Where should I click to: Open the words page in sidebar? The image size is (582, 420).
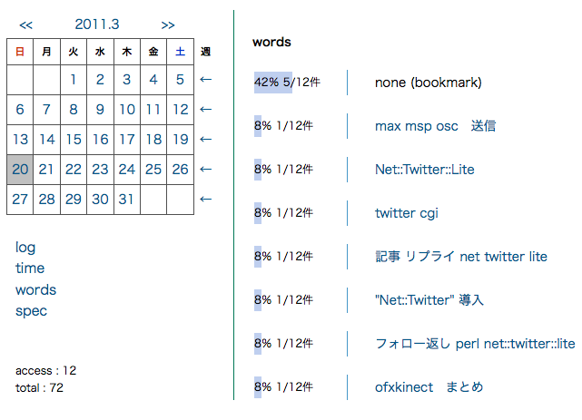[35, 290]
